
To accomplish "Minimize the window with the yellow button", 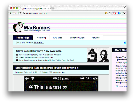I will coord(14,8).
